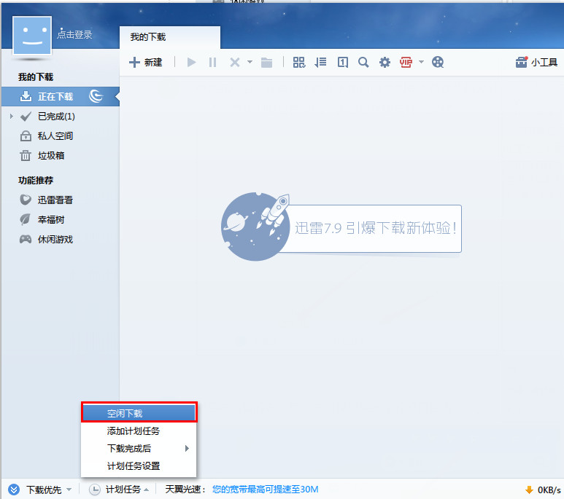Screen dimensions: 564x499
Task: Open 幸福树 in the sidebar
Action: (x=51, y=219)
